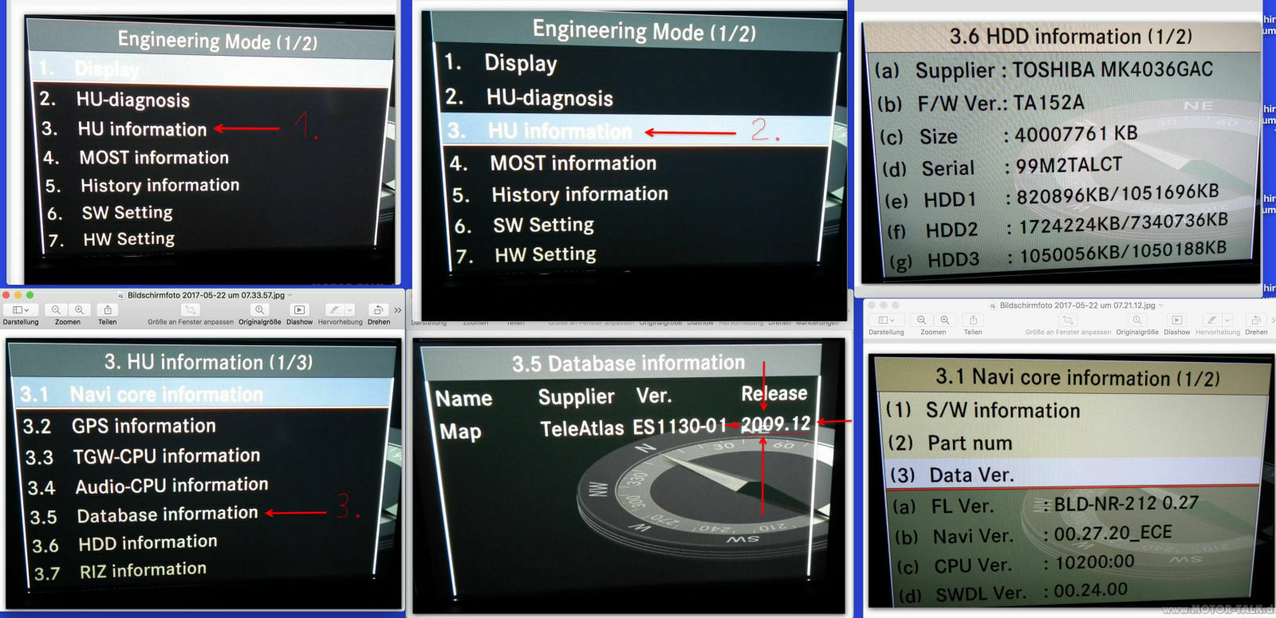The height and width of the screenshot is (618, 1276).
Task: Click SWDL Ver. value '00.24.00'
Action: tap(1091, 591)
